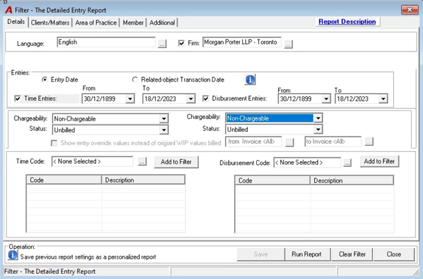
Task: Open Time Entries To date dropdown
Action: pyautogui.click(x=190, y=99)
